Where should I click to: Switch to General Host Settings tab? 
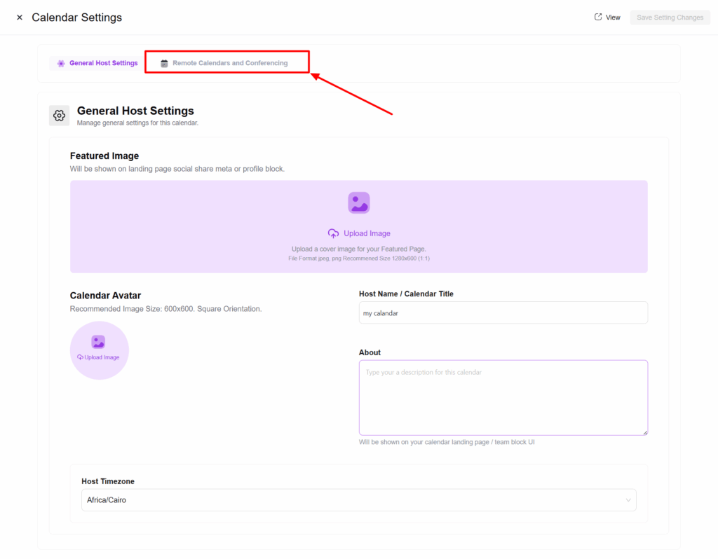click(103, 63)
